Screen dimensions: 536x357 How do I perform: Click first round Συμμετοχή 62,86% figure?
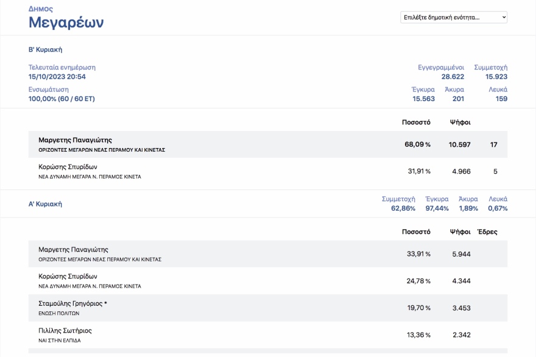403,208
